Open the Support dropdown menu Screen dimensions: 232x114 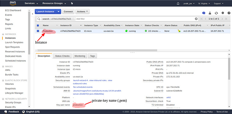point(219,4)
